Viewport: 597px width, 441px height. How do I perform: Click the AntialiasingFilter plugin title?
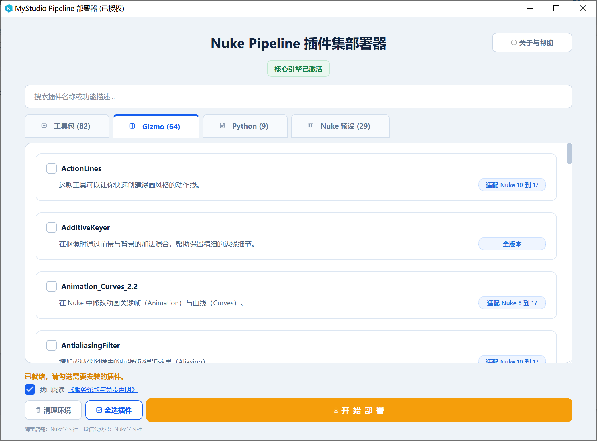91,345
